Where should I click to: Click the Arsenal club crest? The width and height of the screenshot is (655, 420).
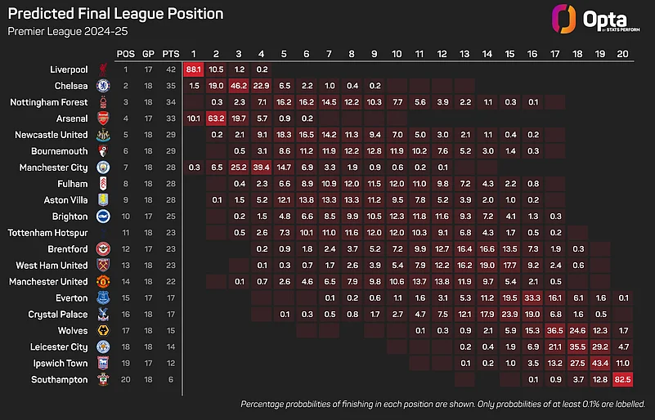(x=102, y=118)
